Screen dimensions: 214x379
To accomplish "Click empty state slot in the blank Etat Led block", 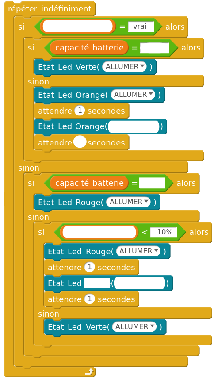I will pyautogui.click(x=140, y=283).
